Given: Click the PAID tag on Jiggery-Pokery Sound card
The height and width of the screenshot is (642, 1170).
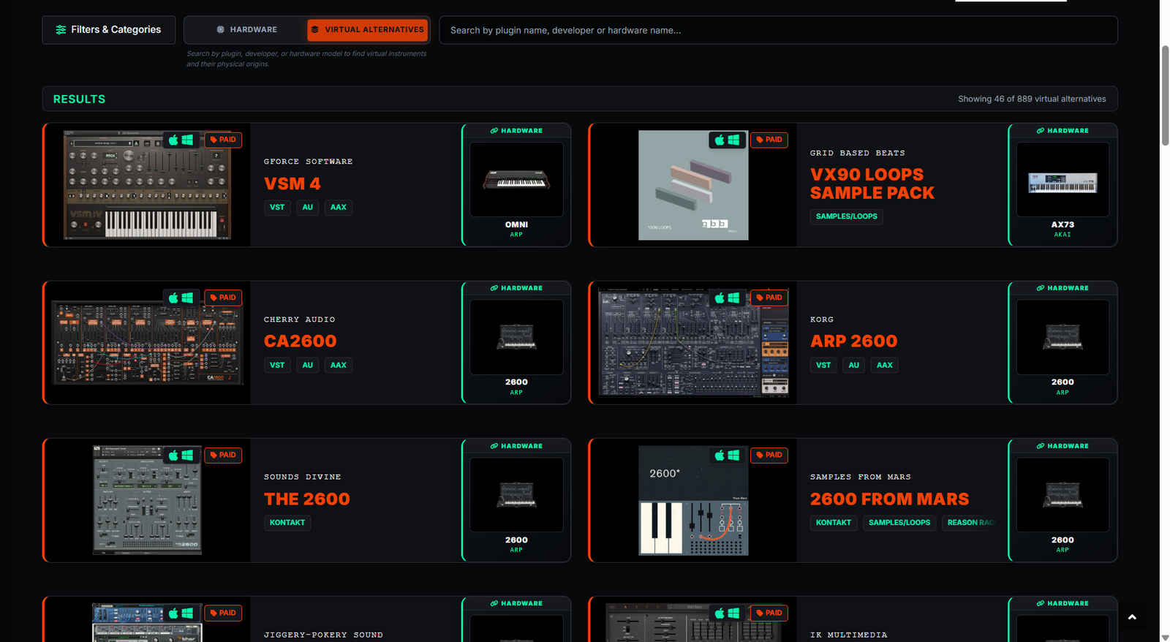Looking at the screenshot, I should tap(223, 613).
